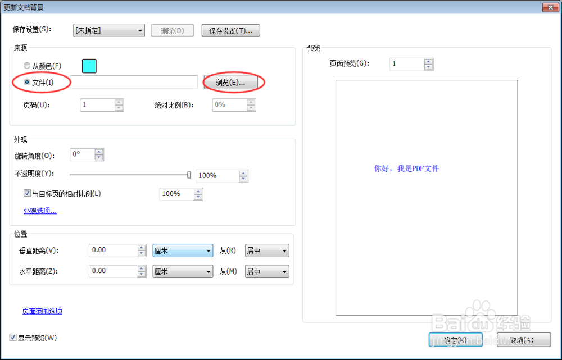Toggle the 与目标页的相对比例(L) checkbox
Screen dimensions: 562x360
[x=27, y=193]
